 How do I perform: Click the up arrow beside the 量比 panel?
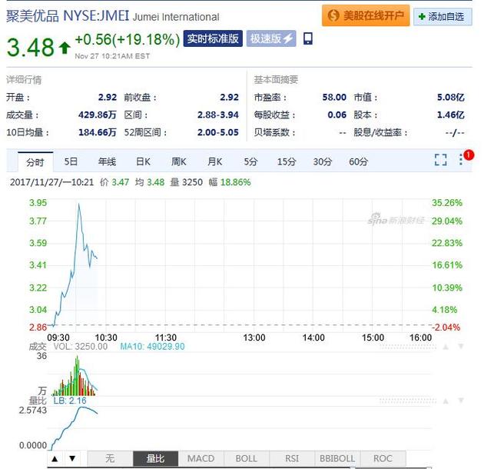tap(446, 401)
